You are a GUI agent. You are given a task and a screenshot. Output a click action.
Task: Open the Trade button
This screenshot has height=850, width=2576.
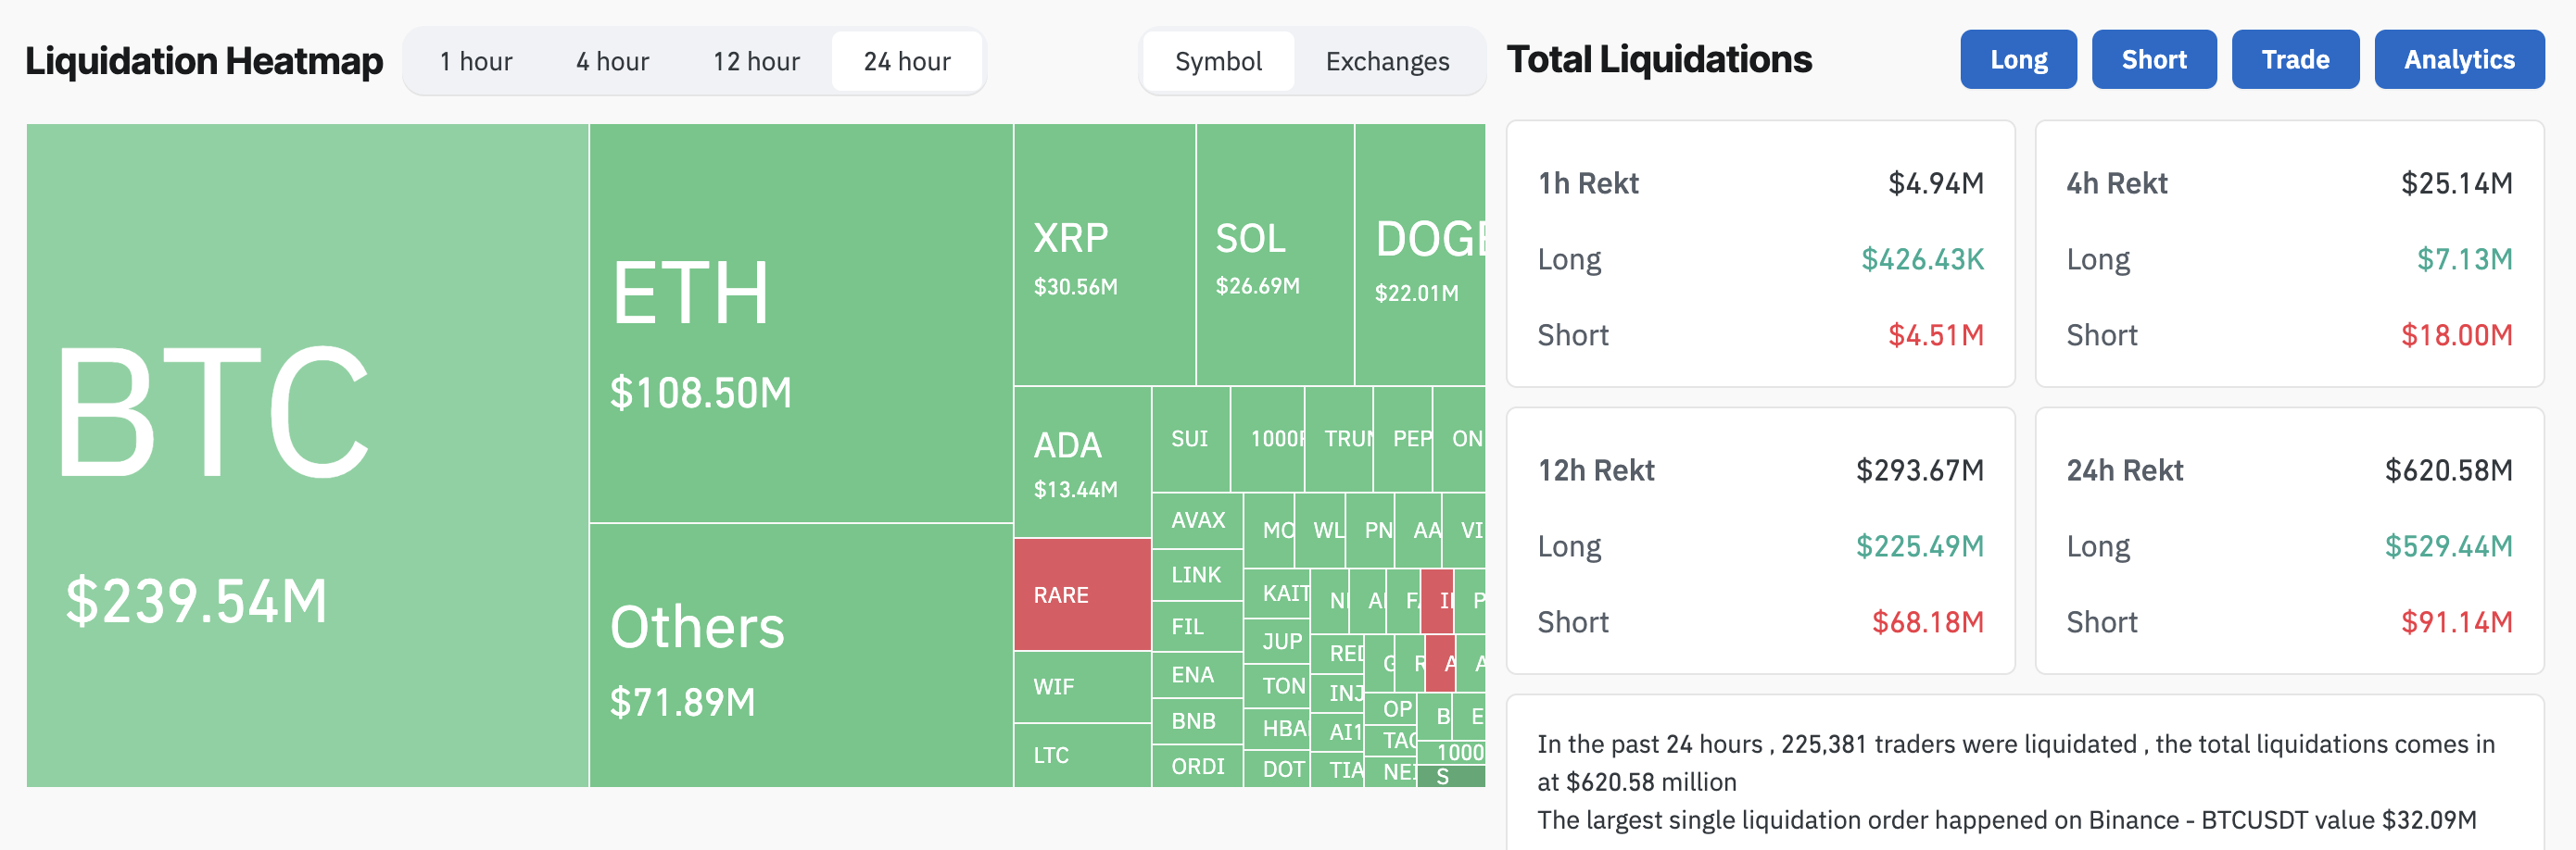[x=2295, y=60]
